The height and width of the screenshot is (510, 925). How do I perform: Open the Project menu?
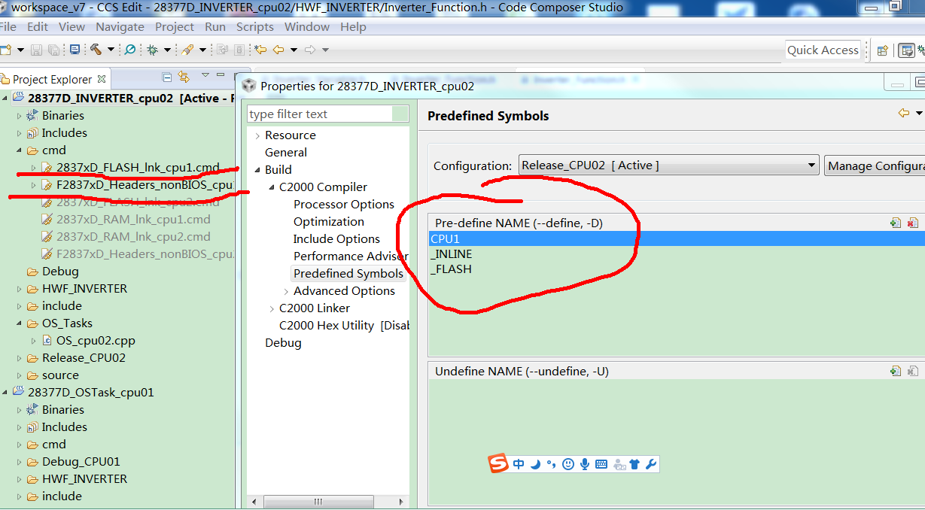point(175,26)
